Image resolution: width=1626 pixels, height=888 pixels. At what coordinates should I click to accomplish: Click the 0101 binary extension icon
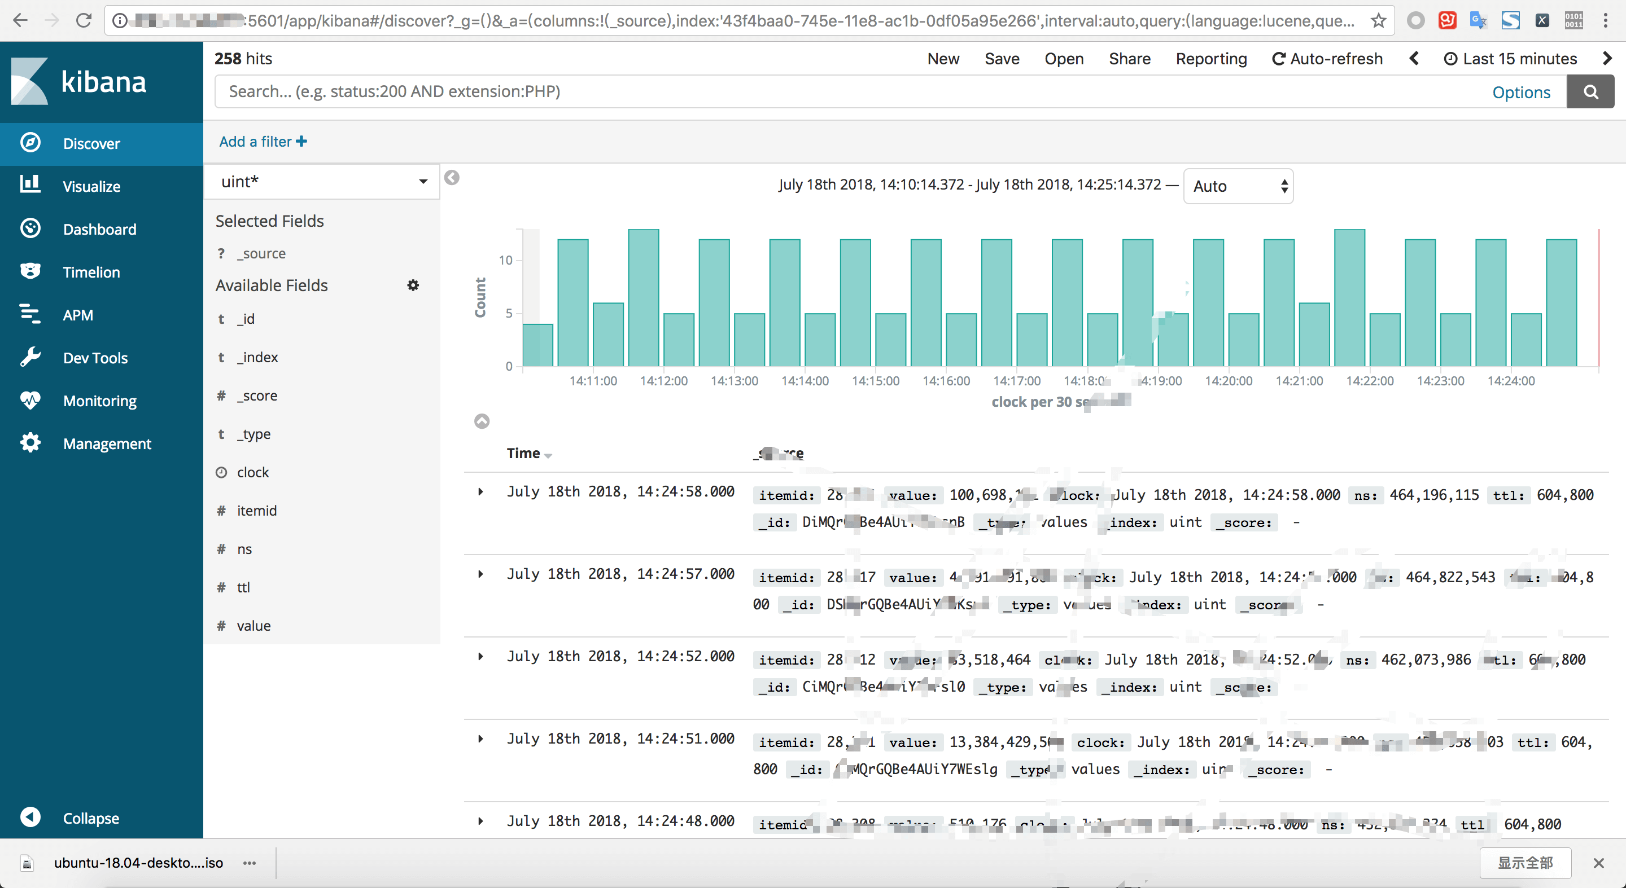pyautogui.click(x=1573, y=21)
